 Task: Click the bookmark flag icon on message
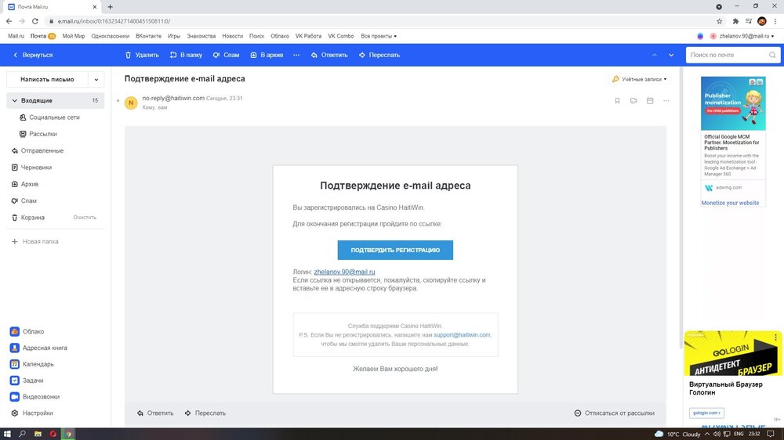point(617,101)
